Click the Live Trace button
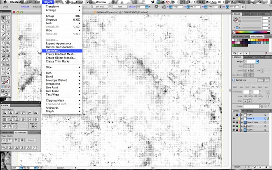Viewport: 272px width, 170px height. (100, 7)
